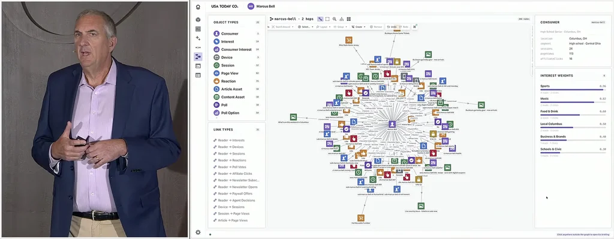Click the Full Reusable Tumbler cart node
614x239 pixels.
(360, 218)
